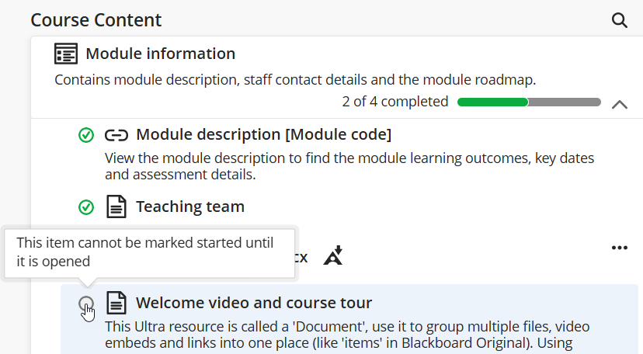
Task: Mark the Welcome video item progress circle
Action: point(86,304)
